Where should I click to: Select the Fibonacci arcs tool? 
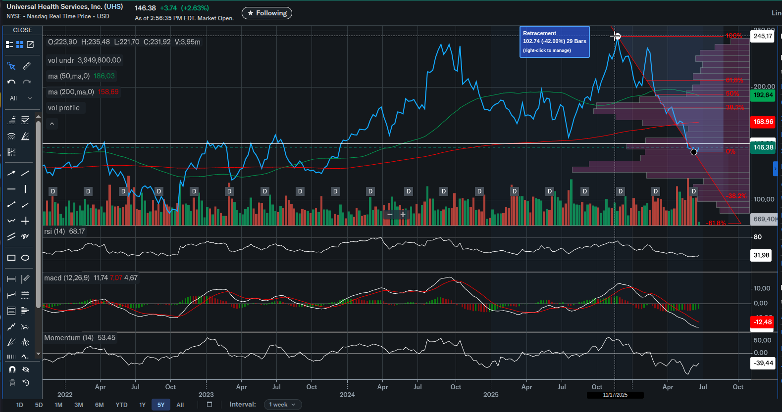(x=11, y=137)
